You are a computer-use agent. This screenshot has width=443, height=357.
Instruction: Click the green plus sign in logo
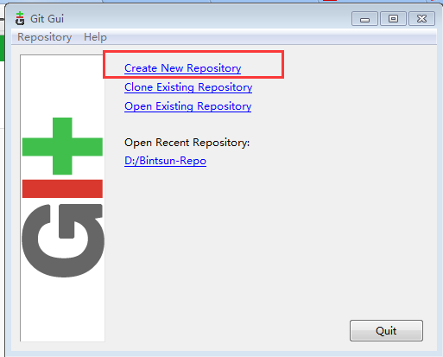(62, 146)
